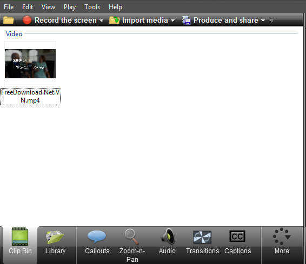The width and height of the screenshot is (306, 264).
Task: Click the Import media folder icon
Action: pyautogui.click(x=115, y=20)
